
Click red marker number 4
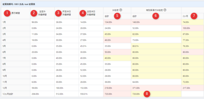(x=83, y=13)
